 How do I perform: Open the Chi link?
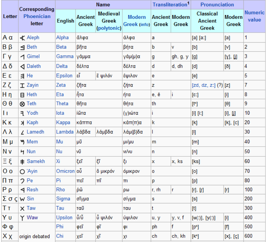(x=60, y=236)
